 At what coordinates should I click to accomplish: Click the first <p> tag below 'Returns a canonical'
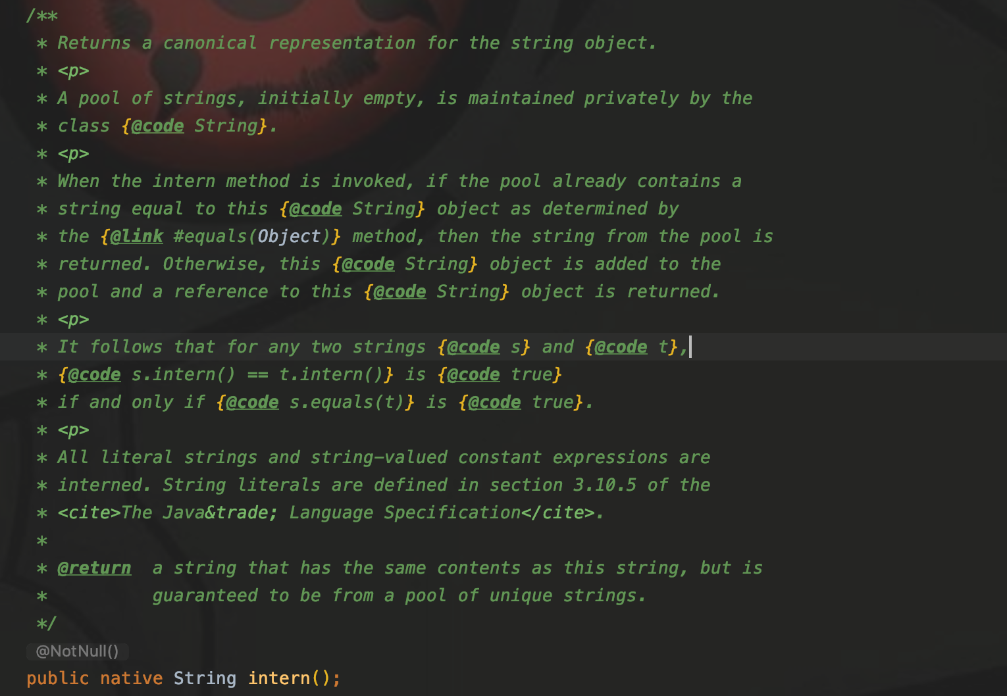point(74,71)
